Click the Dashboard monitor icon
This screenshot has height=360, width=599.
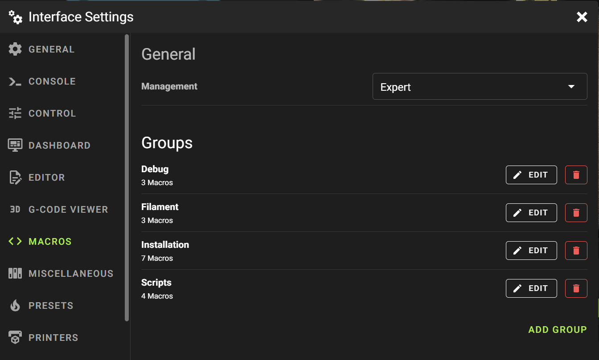tap(15, 146)
